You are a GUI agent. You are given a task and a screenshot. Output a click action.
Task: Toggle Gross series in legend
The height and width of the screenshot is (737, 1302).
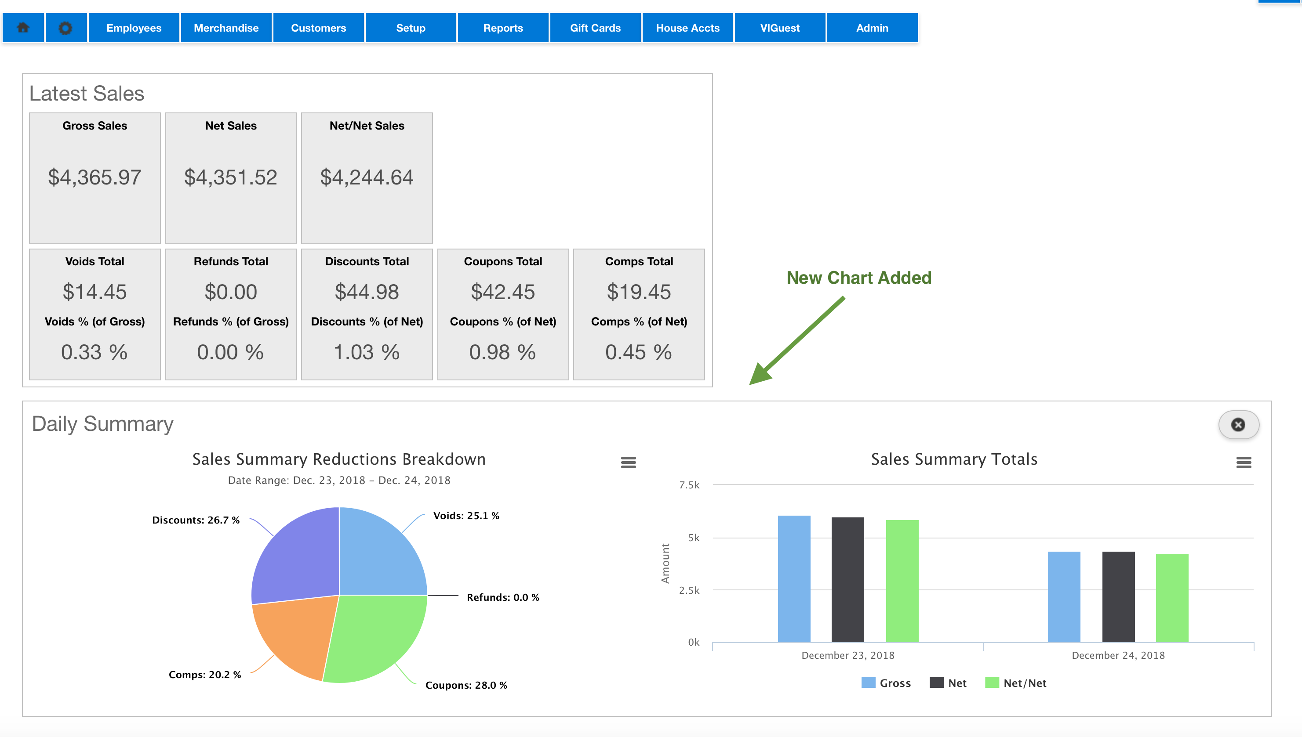[x=886, y=683]
